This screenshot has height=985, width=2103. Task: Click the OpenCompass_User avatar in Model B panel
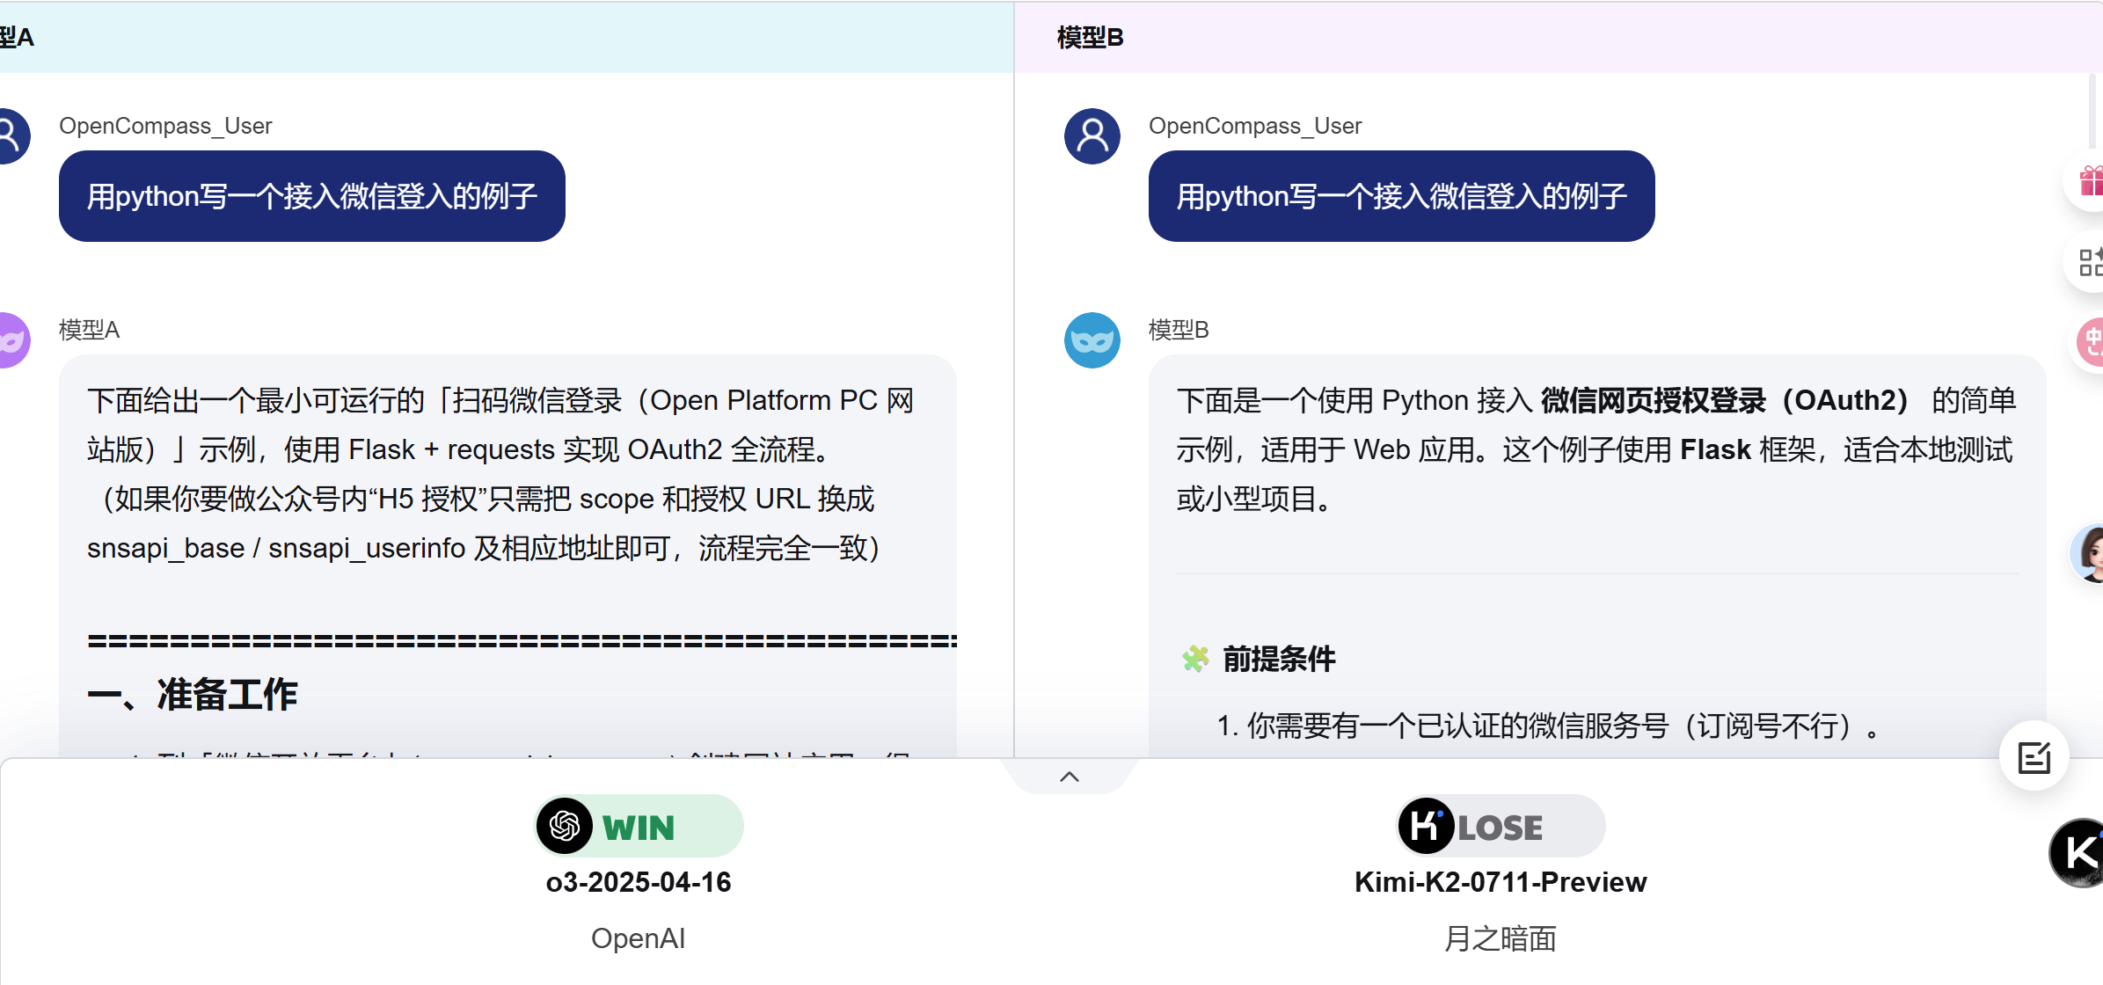pos(1092,136)
